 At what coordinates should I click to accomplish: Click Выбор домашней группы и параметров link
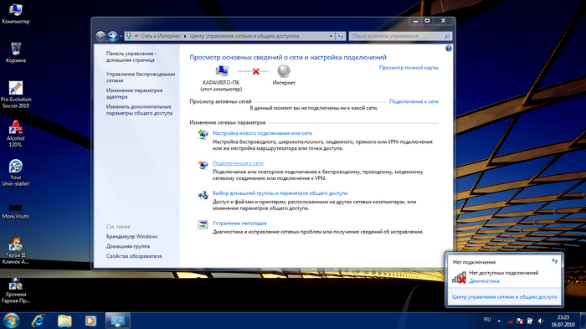coord(280,193)
